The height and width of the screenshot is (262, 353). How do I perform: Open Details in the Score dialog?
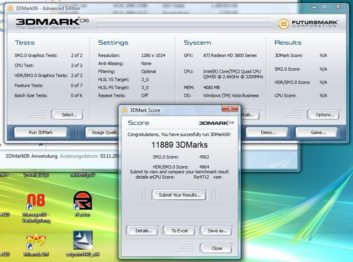pyautogui.click(x=144, y=231)
